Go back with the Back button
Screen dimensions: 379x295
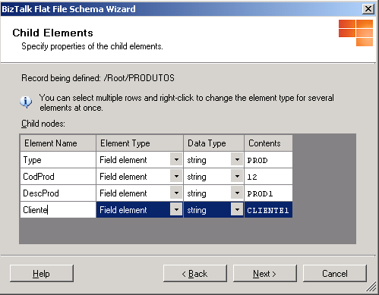pyautogui.click(x=194, y=274)
